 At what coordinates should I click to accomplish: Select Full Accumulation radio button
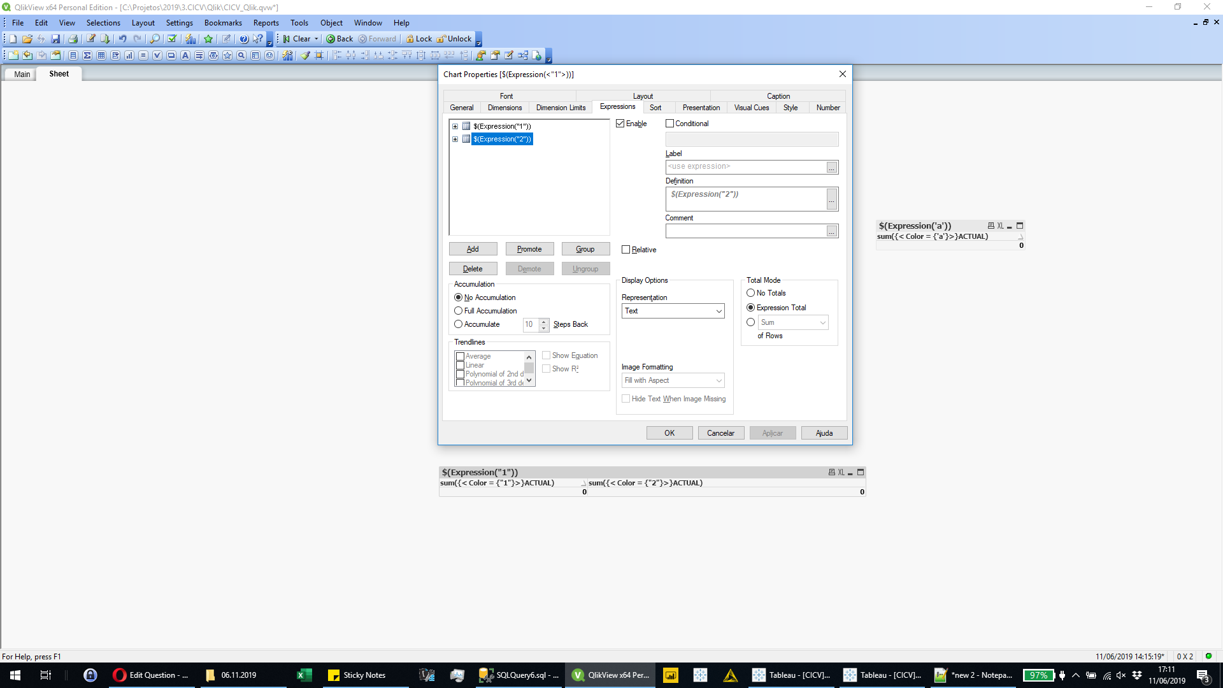[458, 311]
